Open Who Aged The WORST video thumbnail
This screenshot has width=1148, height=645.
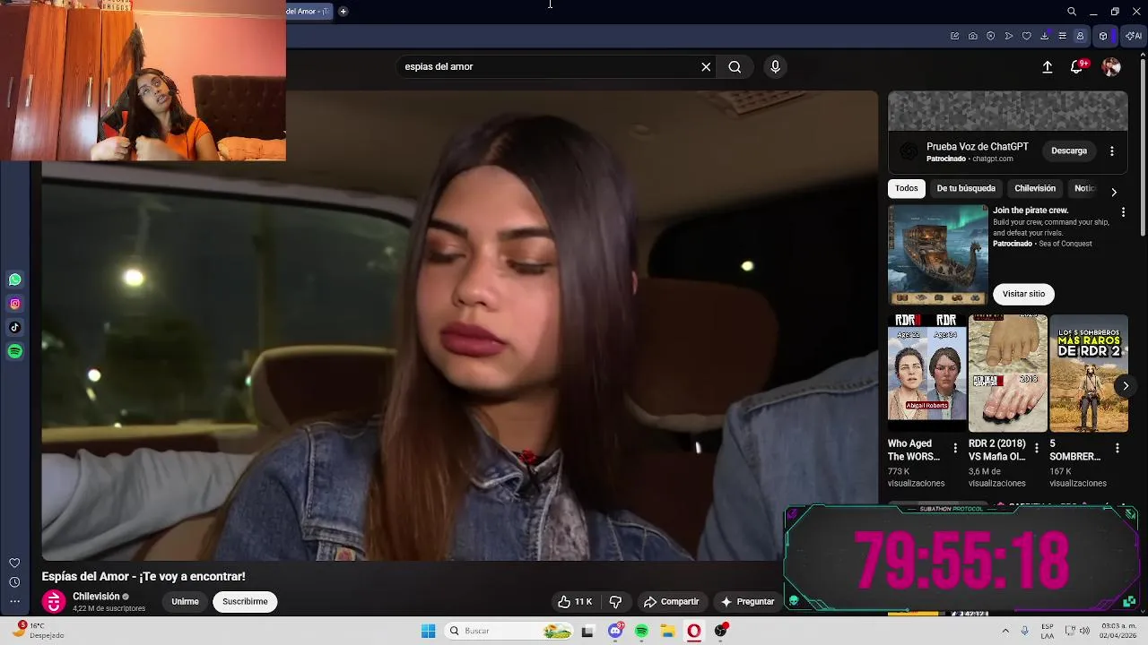tap(927, 374)
